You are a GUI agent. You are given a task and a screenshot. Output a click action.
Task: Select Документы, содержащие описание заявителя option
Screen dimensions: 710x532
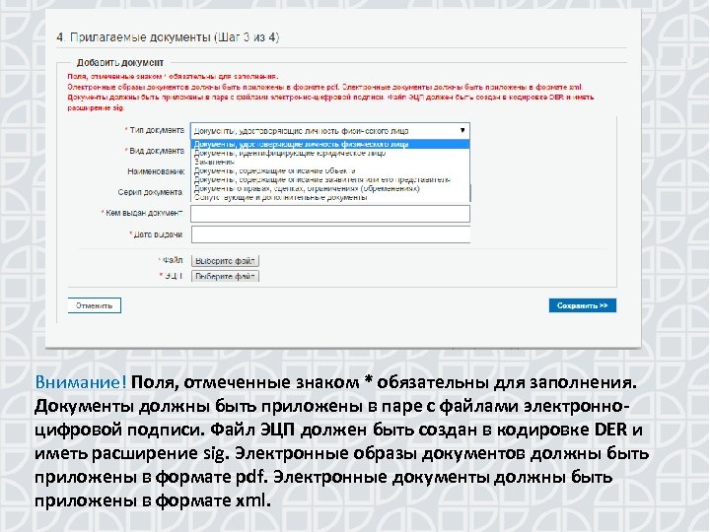pos(330,179)
